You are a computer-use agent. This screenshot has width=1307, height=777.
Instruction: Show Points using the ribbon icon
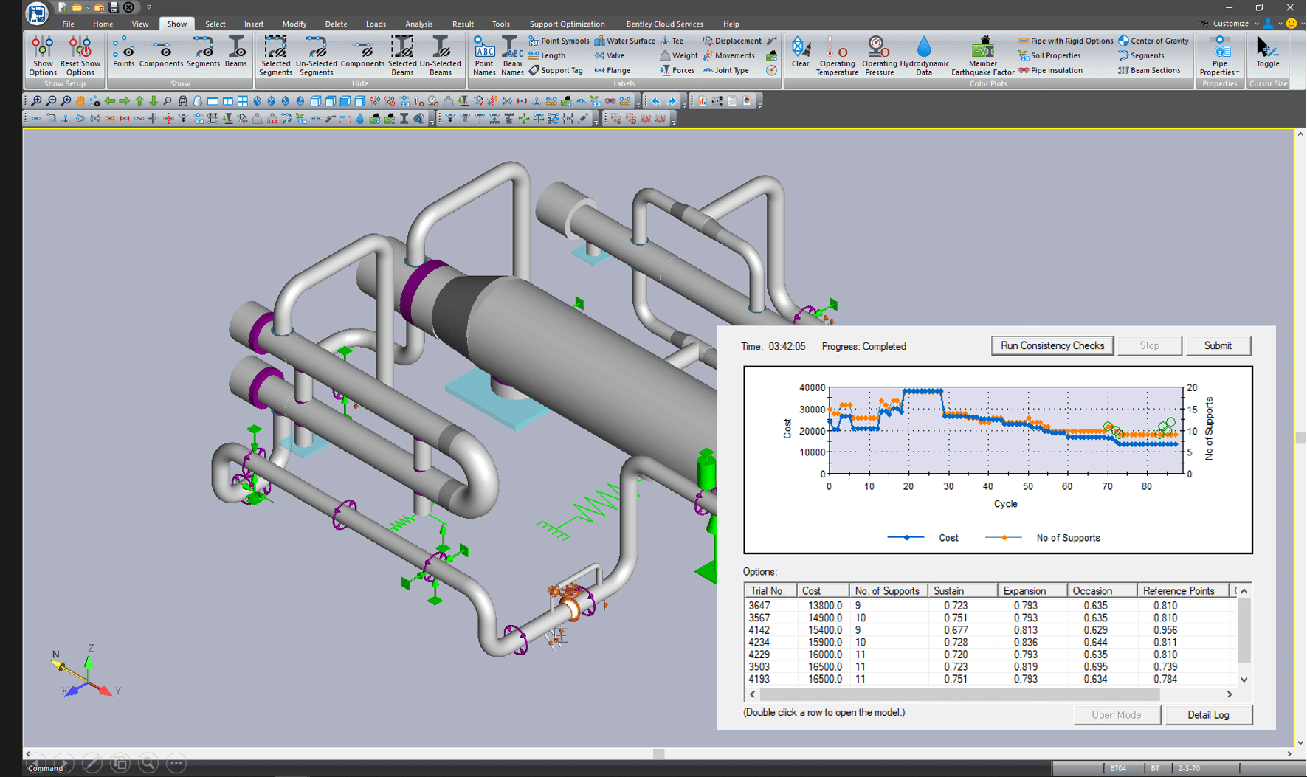[x=124, y=52]
